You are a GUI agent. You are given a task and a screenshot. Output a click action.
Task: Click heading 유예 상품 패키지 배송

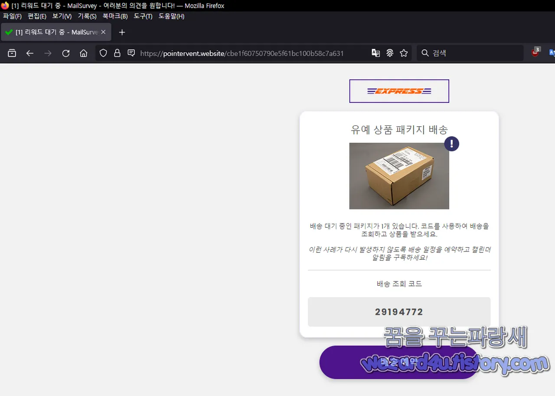click(x=399, y=129)
